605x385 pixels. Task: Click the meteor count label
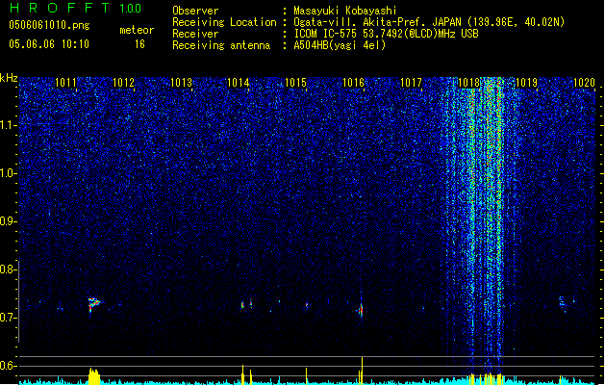point(137,30)
